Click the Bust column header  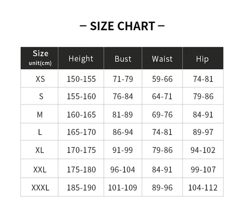(x=123, y=59)
